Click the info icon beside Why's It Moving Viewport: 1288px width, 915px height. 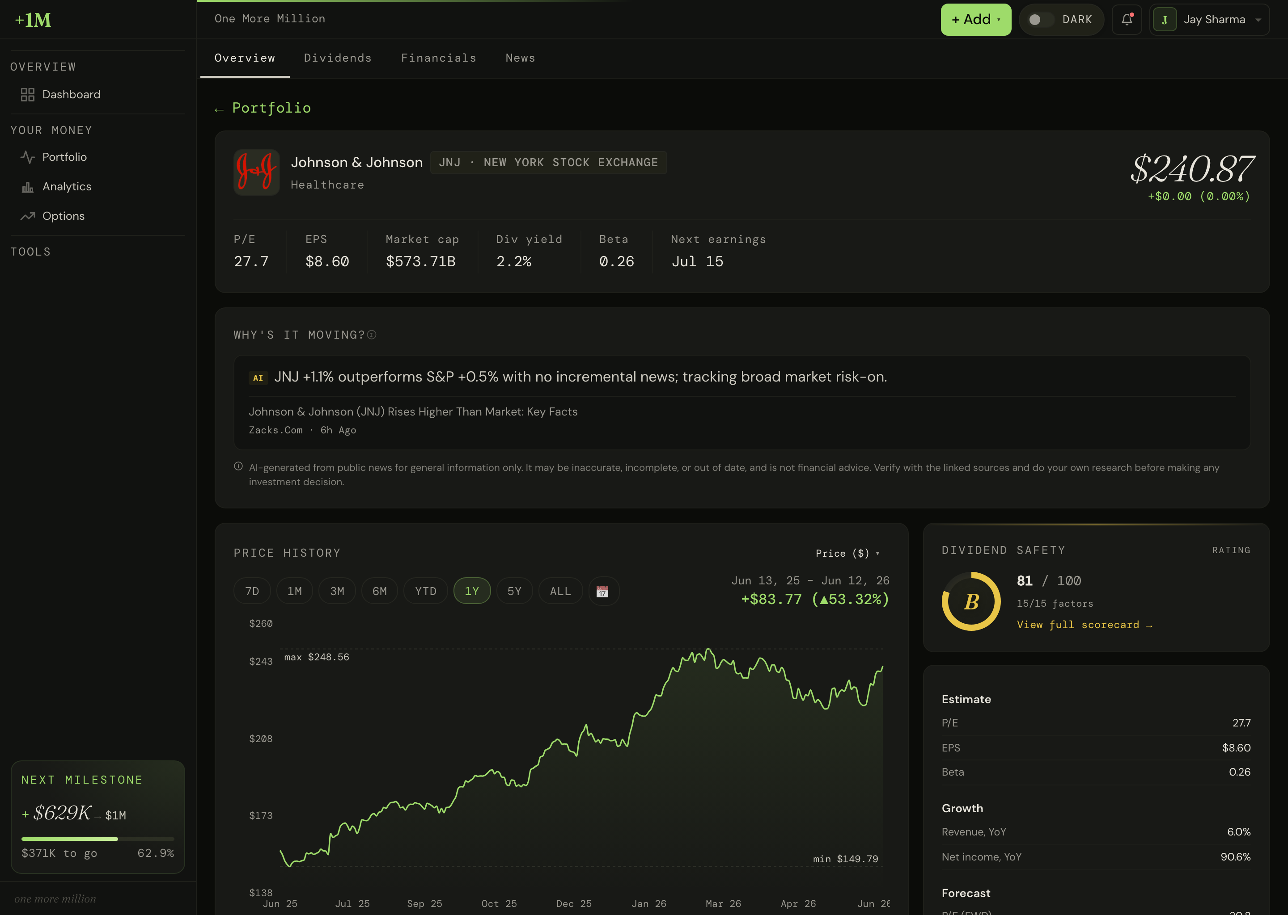(x=372, y=335)
